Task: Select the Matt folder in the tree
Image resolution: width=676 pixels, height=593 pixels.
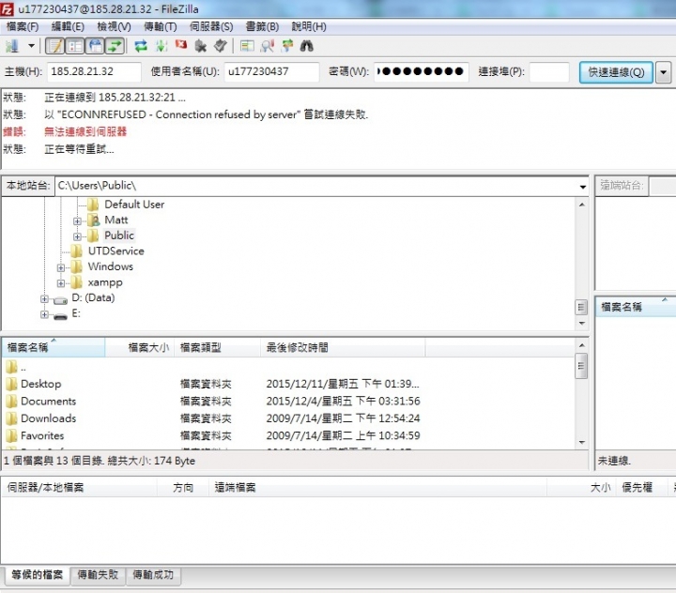Action: 116,220
